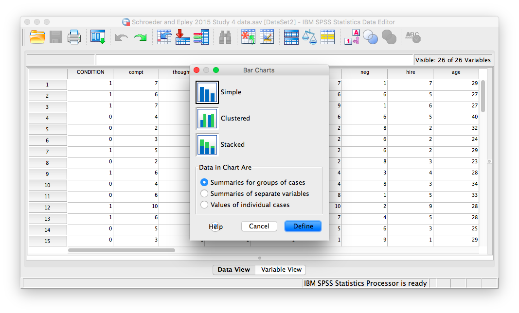Select the Stacked bar chart icon
Image resolution: width=519 pixels, height=313 pixels.
click(207, 144)
